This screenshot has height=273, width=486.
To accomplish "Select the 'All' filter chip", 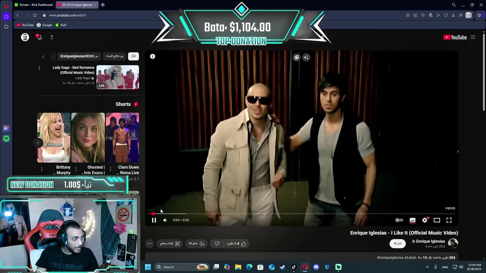I will click(133, 56).
